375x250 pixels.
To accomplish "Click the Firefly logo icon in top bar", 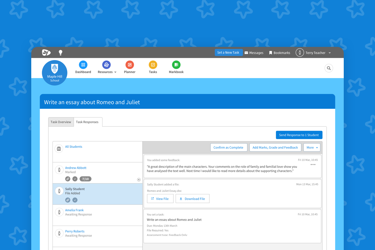I will click(x=46, y=52).
